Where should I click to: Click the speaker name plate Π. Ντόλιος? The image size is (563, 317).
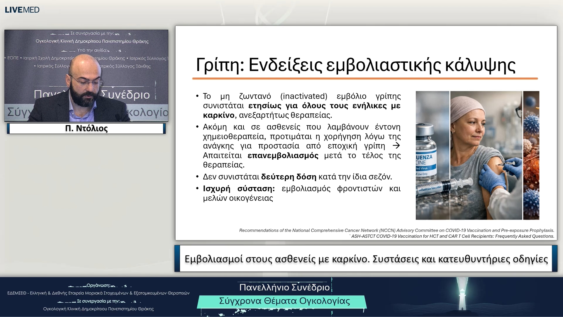pyautogui.click(x=86, y=128)
